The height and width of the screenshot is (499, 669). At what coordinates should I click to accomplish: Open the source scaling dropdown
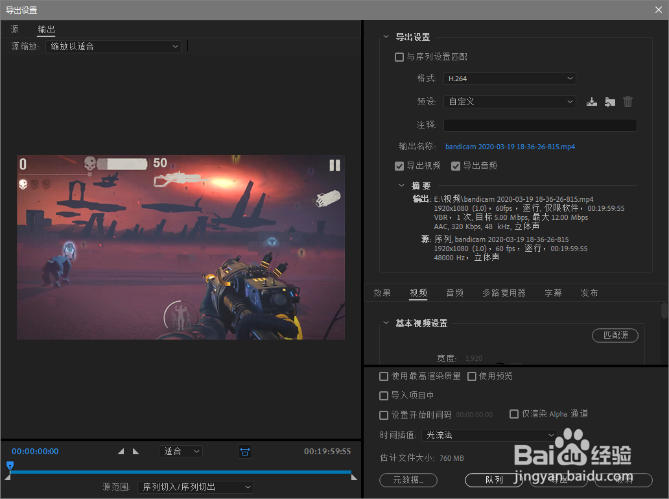(113, 46)
